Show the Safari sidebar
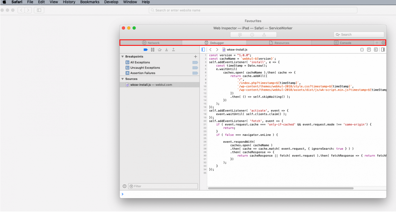 (x=39, y=10)
